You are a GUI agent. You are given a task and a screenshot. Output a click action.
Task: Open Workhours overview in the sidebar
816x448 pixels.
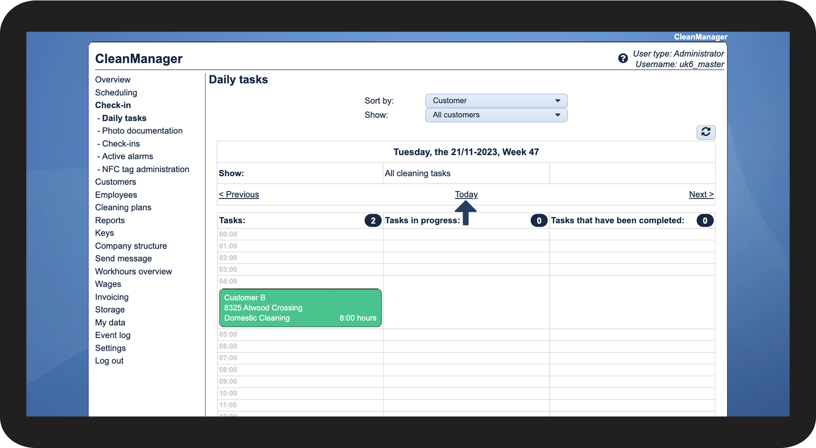point(133,271)
